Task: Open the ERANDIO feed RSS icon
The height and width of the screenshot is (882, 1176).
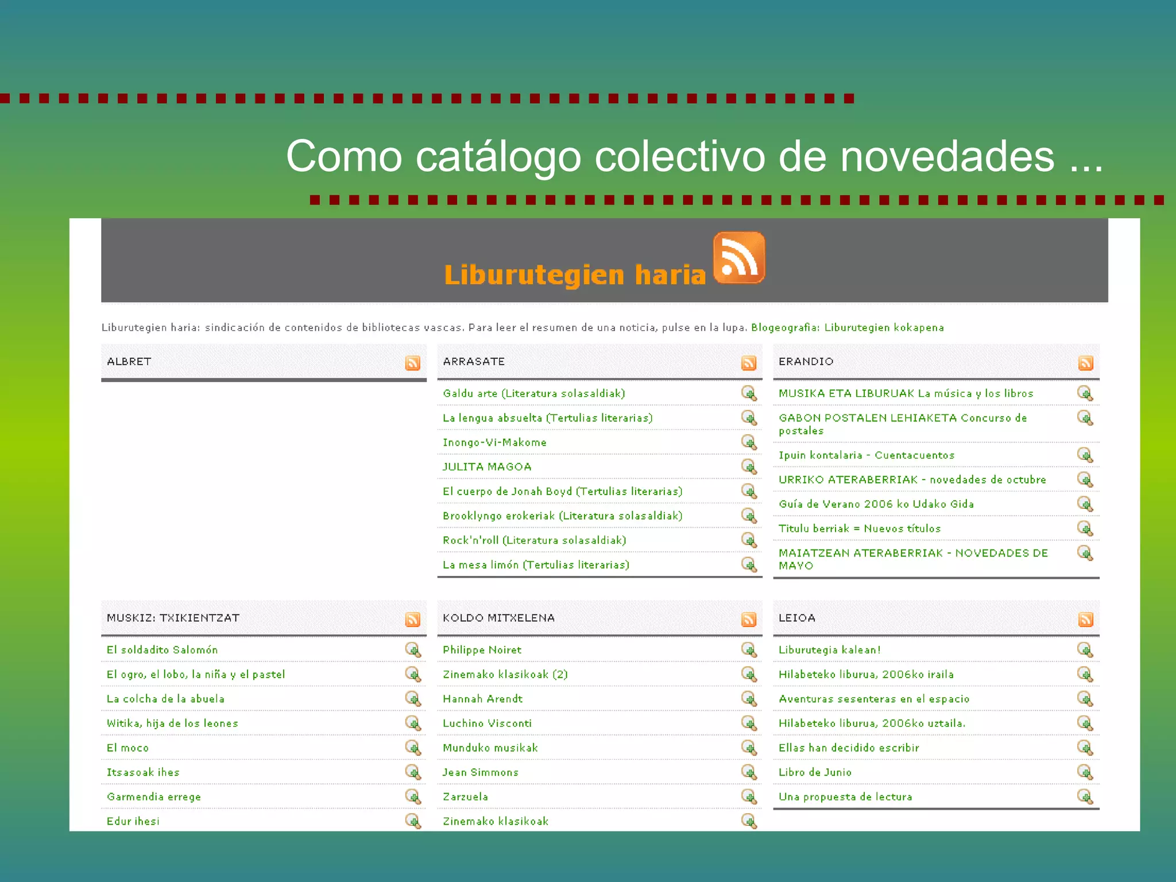Action: pyautogui.click(x=1085, y=363)
